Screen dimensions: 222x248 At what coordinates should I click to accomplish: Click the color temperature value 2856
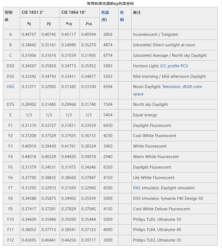click(x=108, y=34)
